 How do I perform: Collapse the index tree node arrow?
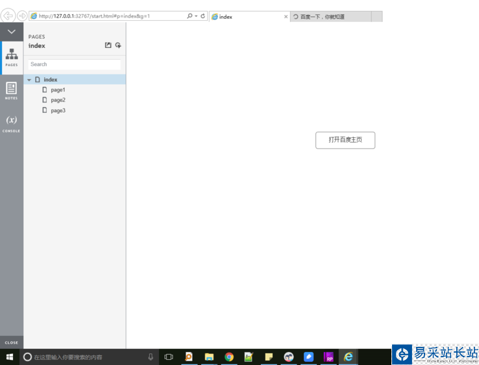29,80
